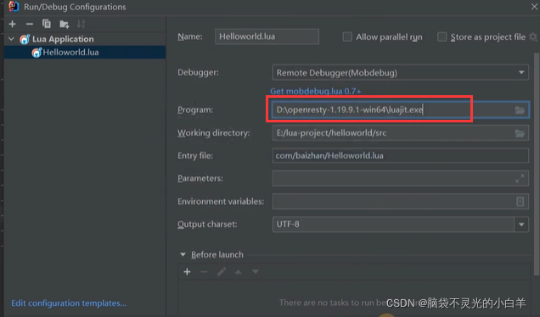This screenshot has width=540, height=317.
Task: Select the Lua Application group
Action: [63, 39]
